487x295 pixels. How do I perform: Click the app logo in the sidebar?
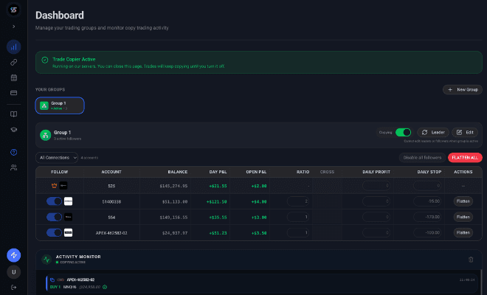pyautogui.click(x=13, y=10)
